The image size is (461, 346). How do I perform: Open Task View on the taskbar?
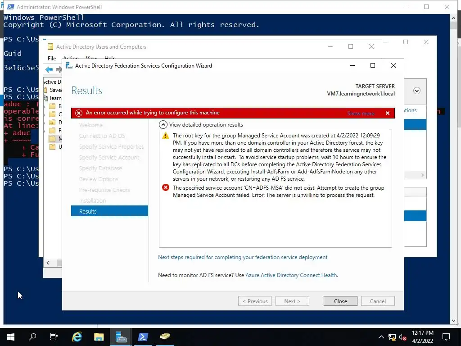pos(54,337)
